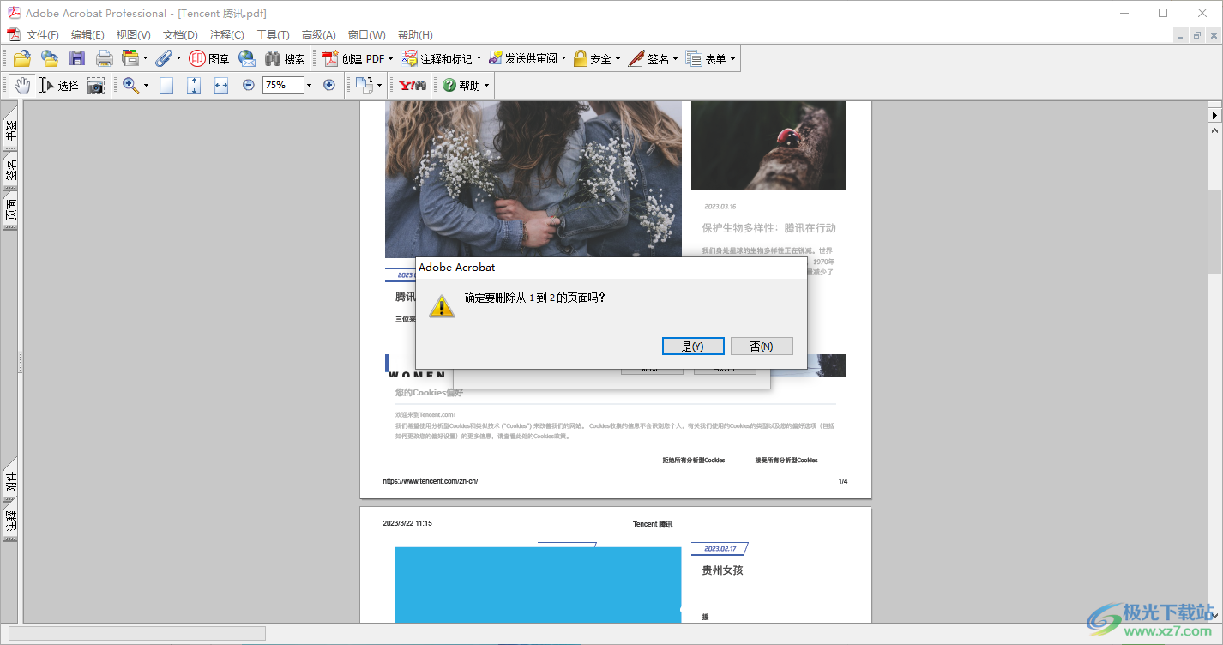Screen dimensions: 1223x645
Task: Click the 图章 stamp tool
Action: click(208, 58)
